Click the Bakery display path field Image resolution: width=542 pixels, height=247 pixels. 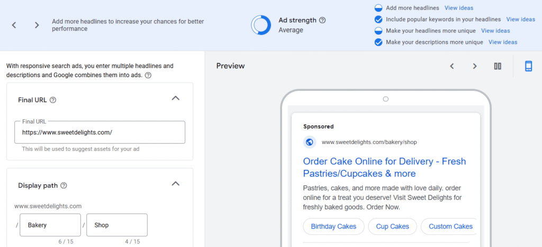click(x=50, y=225)
